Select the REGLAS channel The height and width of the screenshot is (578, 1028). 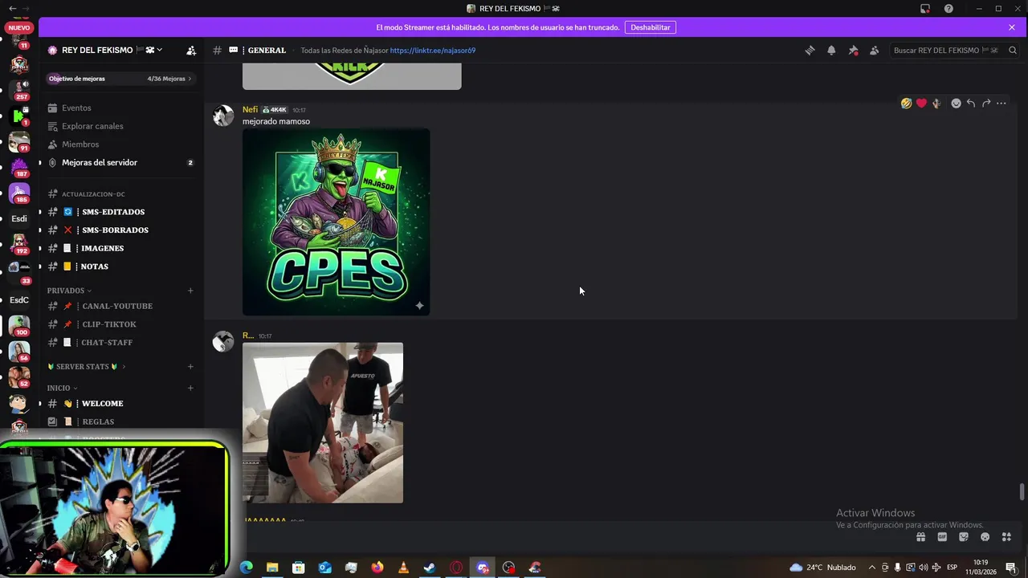120,421
